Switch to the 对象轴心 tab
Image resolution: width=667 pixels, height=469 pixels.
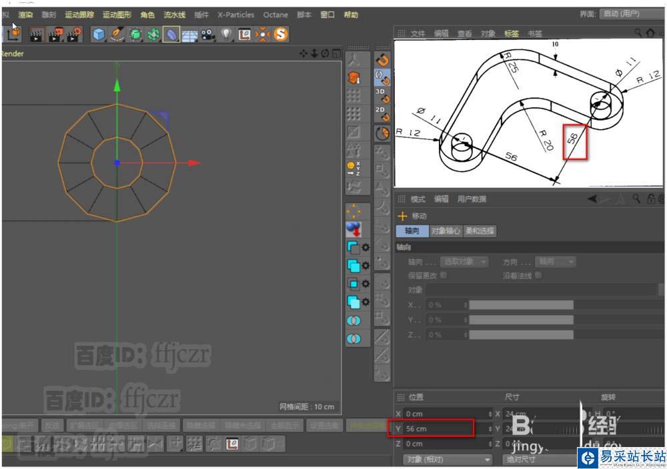pos(446,231)
